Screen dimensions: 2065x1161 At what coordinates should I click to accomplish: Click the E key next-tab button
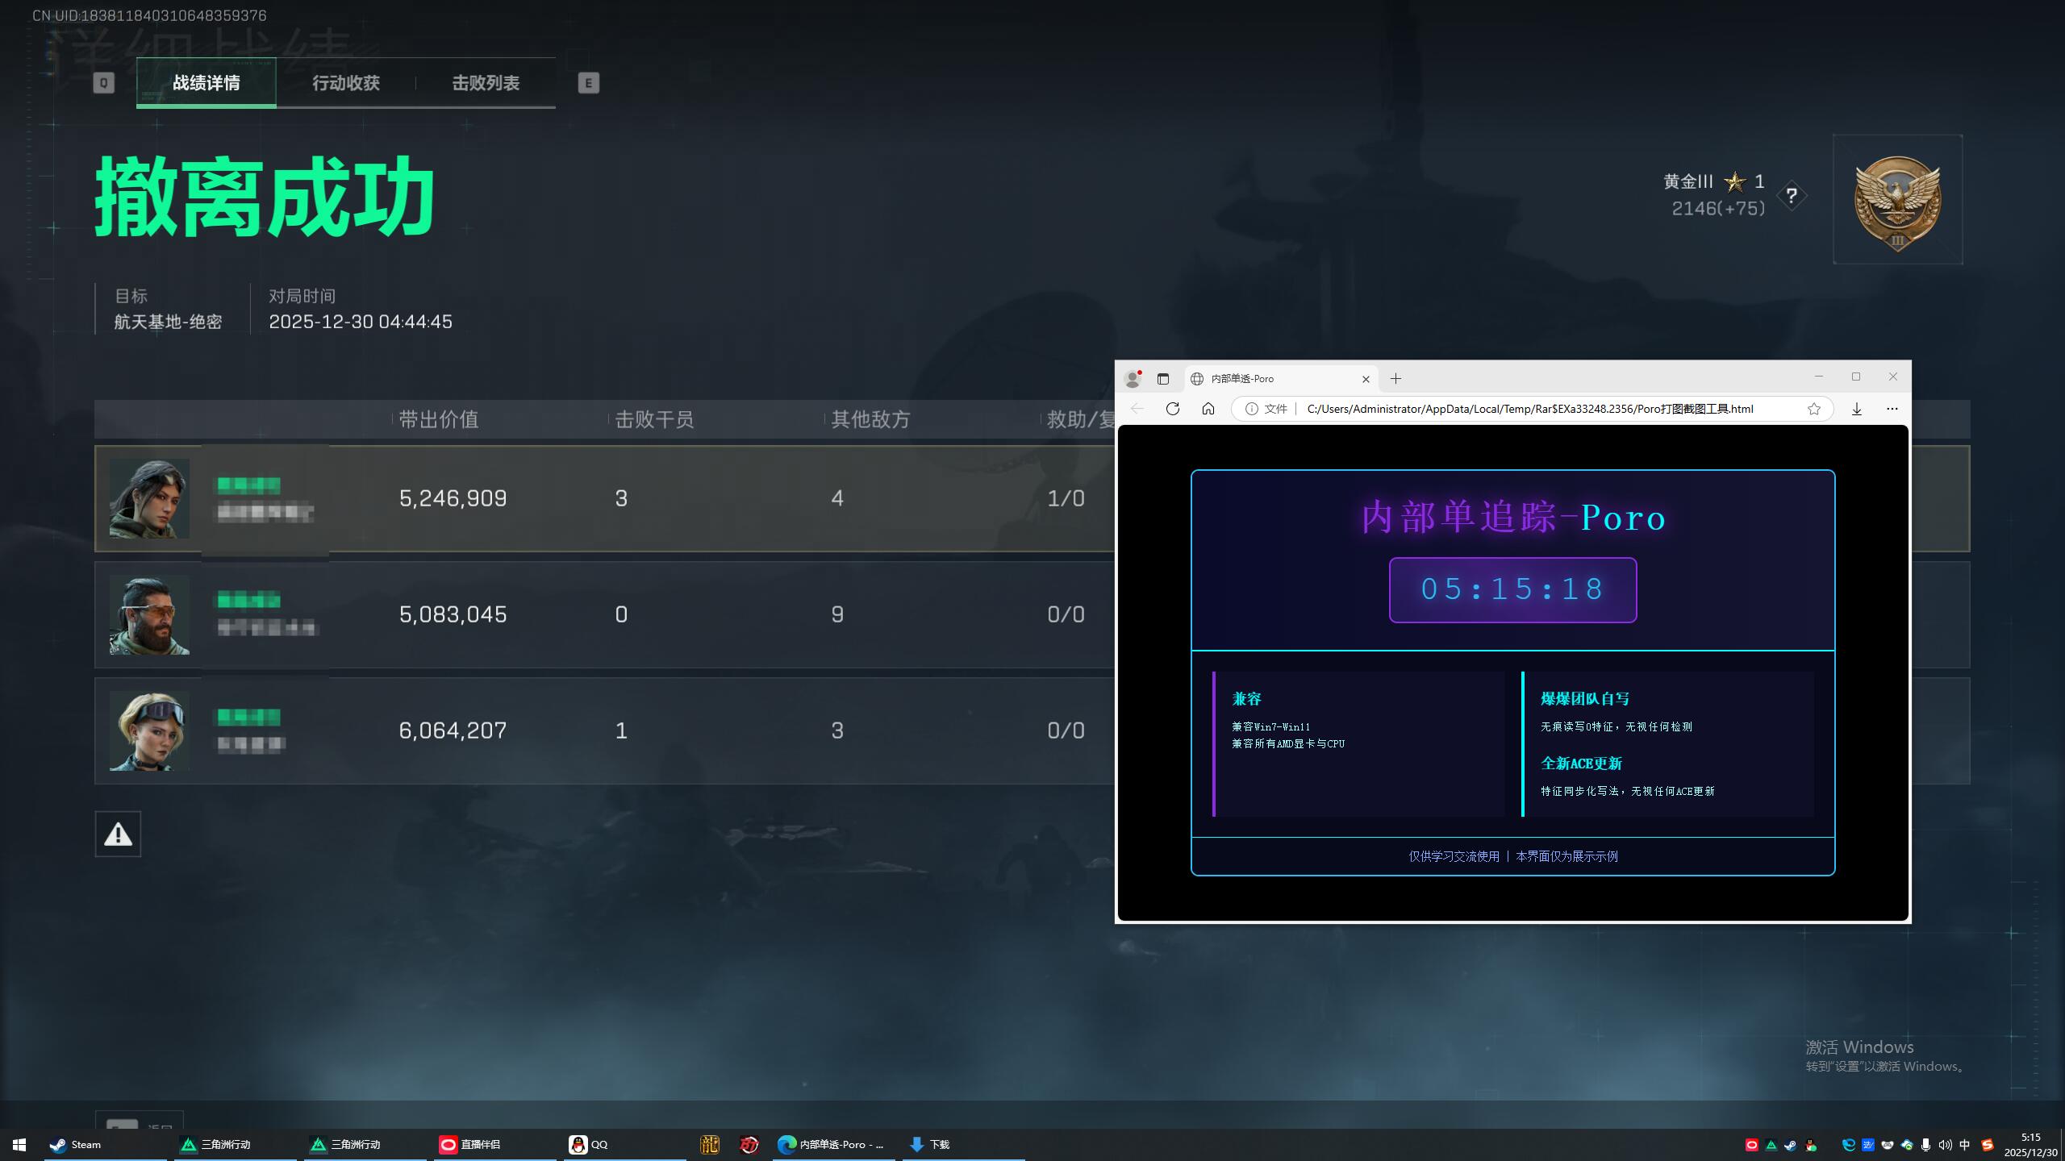[x=588, y=83]
